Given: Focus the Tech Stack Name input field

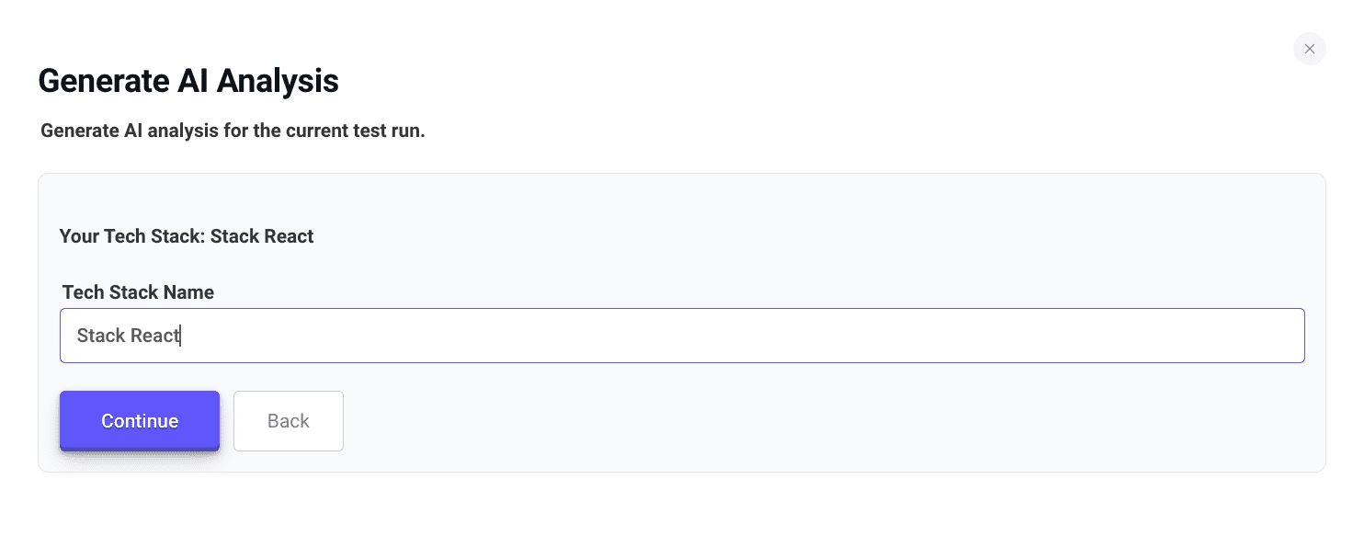Looking at the screenshot, I should (x=682, y=336).
